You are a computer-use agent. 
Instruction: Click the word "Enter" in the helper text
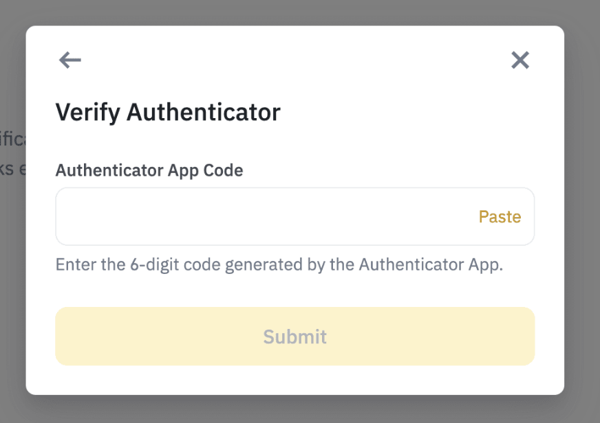tap(74, 265)
